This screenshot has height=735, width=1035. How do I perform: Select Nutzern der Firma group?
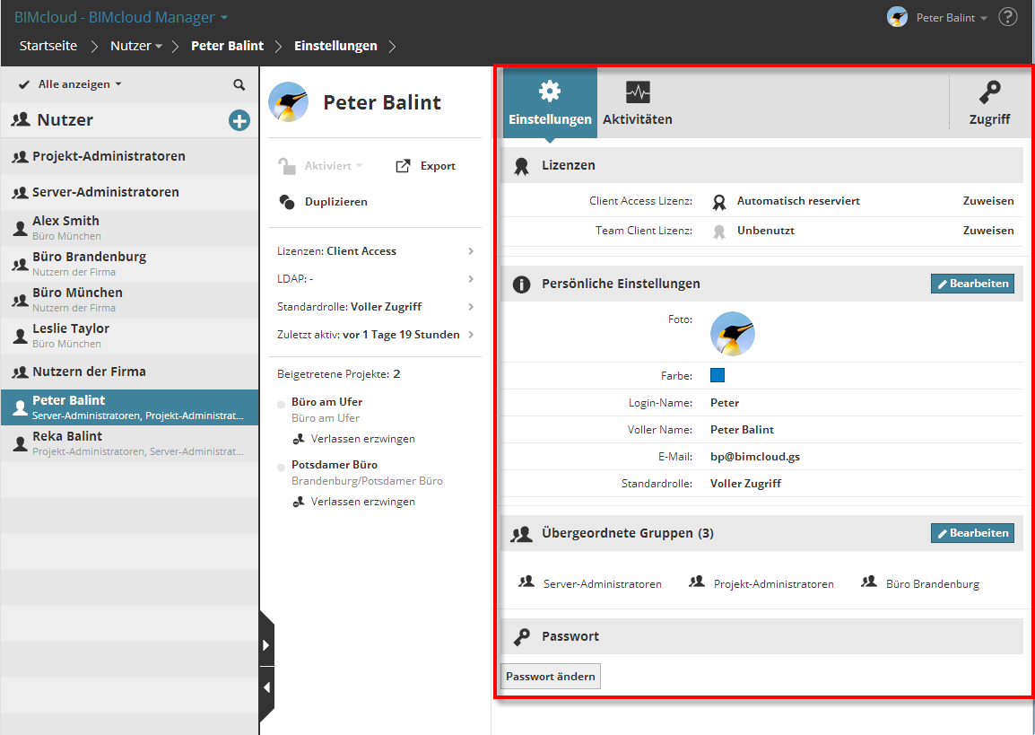[129, 372]
